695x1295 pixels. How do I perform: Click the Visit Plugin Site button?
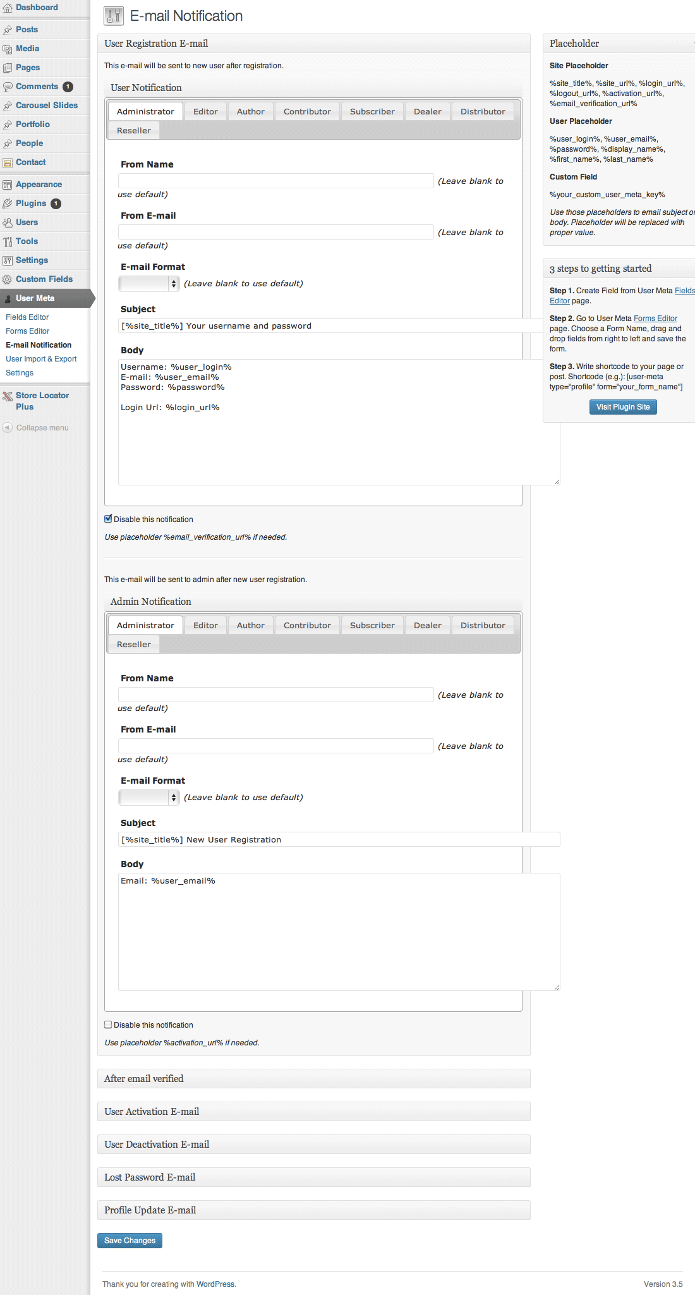pyautogui.click(x=623, y=407)
